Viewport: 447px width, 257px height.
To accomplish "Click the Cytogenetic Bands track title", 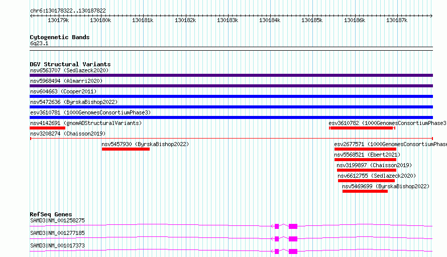I will [x=60, y=37].
